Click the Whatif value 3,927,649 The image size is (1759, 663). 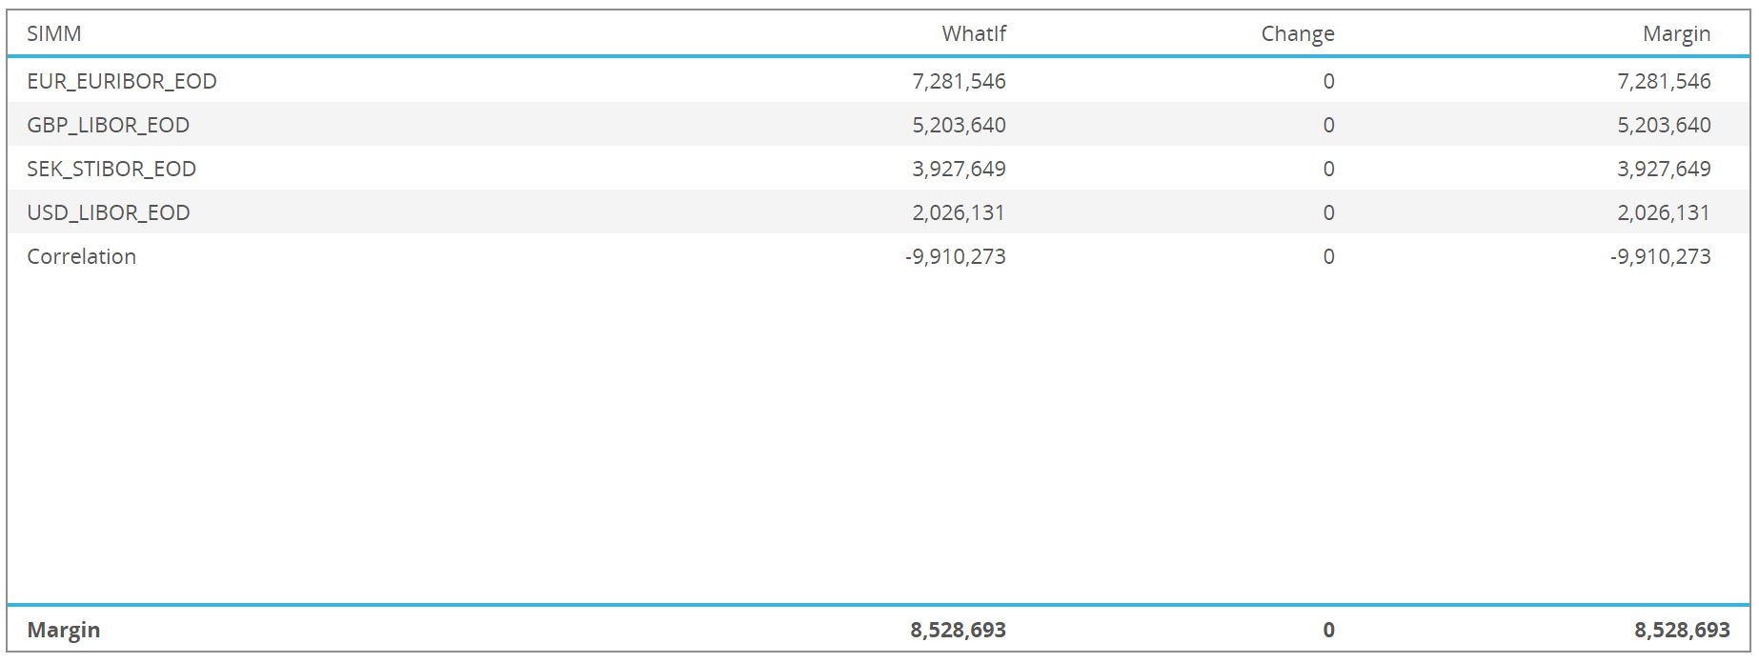959,169
